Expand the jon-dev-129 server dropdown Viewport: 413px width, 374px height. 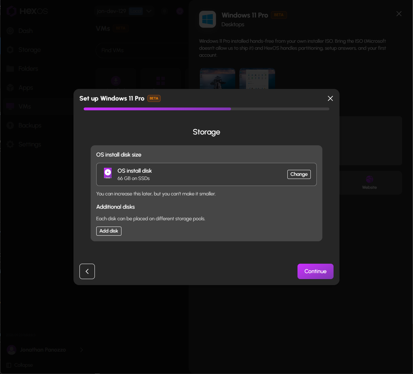click(149, 11)
